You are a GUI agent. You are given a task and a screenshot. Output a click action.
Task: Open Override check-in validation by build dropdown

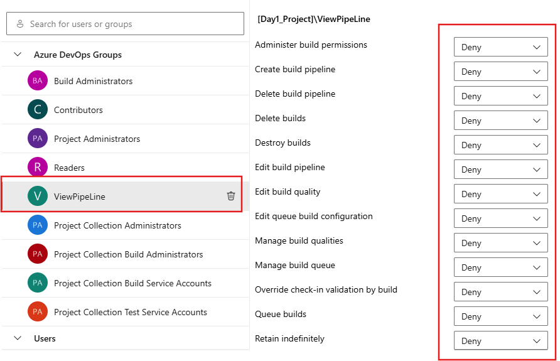(x=501, y=292)
